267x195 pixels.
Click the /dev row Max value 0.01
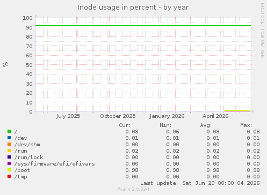[x=253, y=138]
